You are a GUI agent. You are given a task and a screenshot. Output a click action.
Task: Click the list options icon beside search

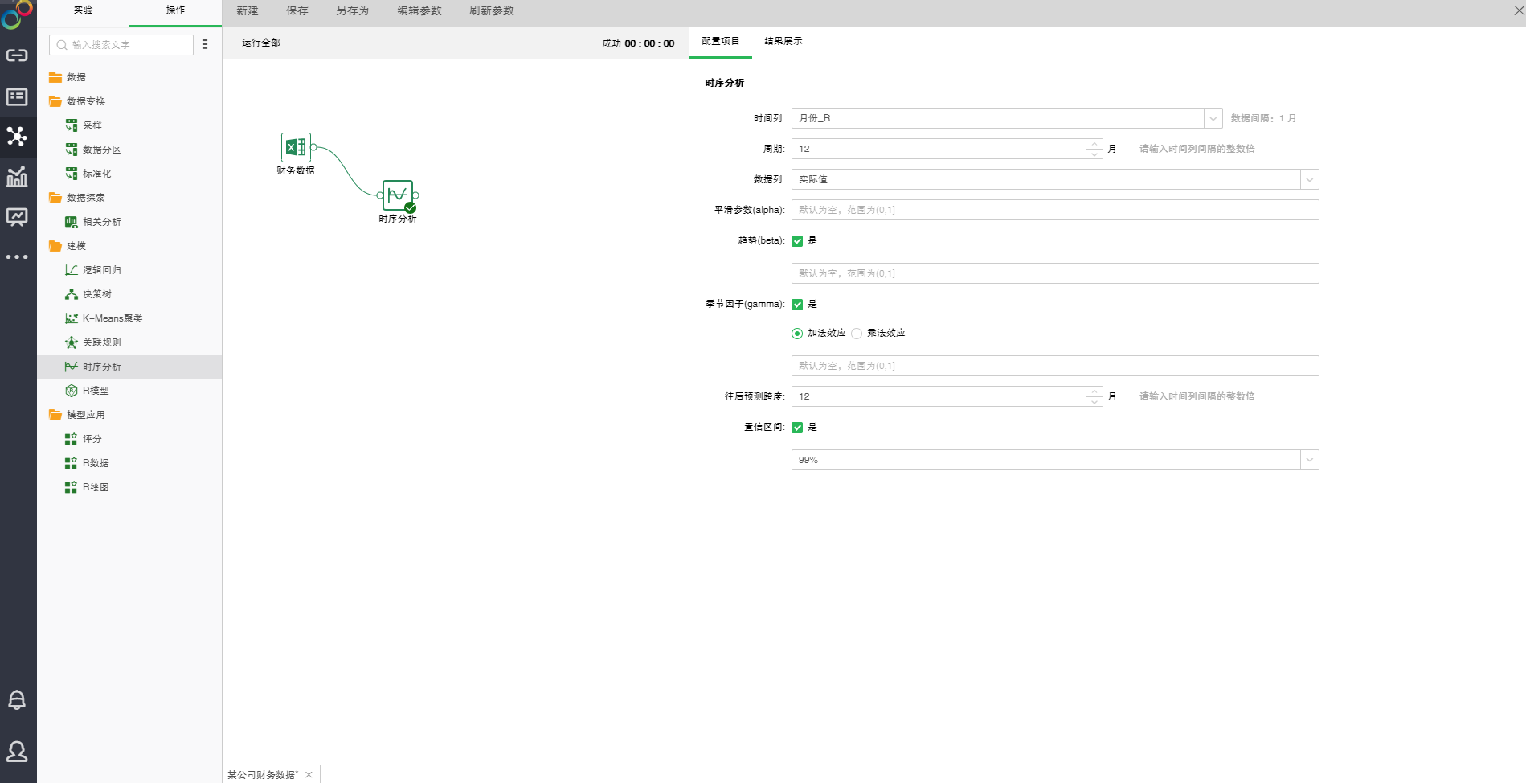pyautogui.click(x=205, y=45)
